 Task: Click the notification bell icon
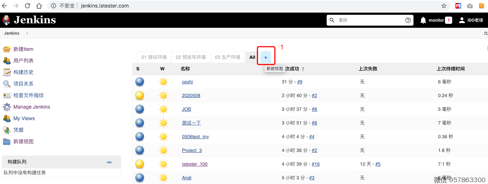(423, 20)
